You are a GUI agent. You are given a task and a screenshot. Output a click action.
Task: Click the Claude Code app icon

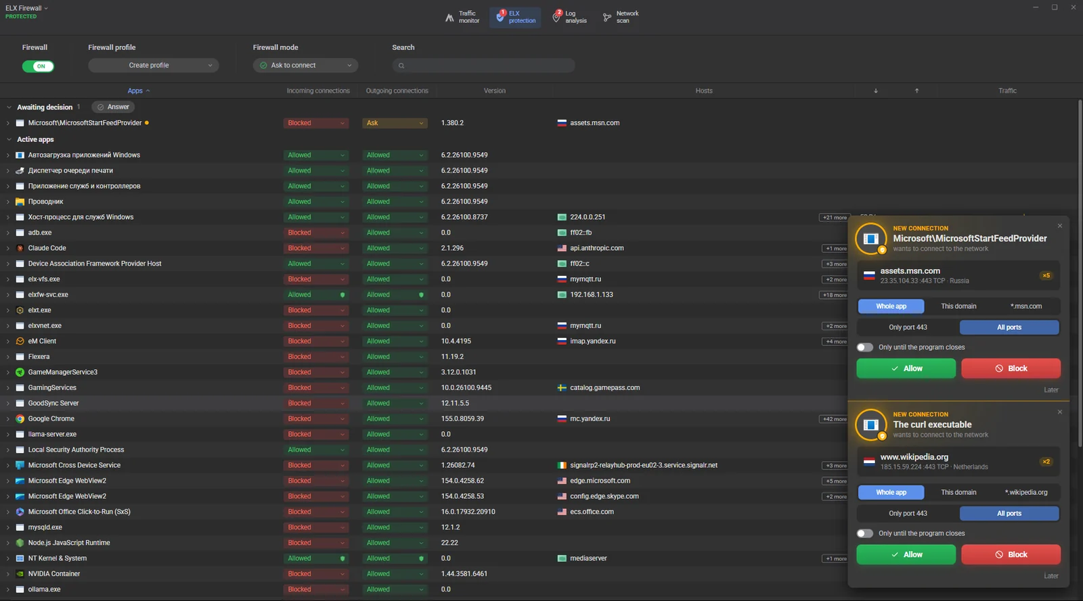20,248
